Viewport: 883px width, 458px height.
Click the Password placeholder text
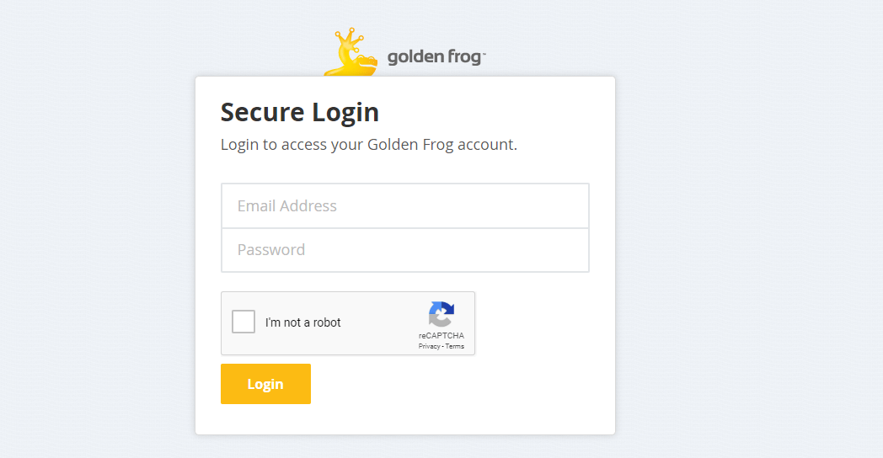coord(271,250)
